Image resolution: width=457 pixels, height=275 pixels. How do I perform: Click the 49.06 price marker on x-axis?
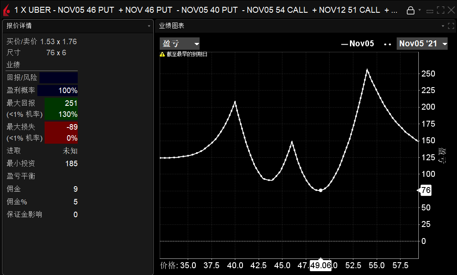coord(321,265)
